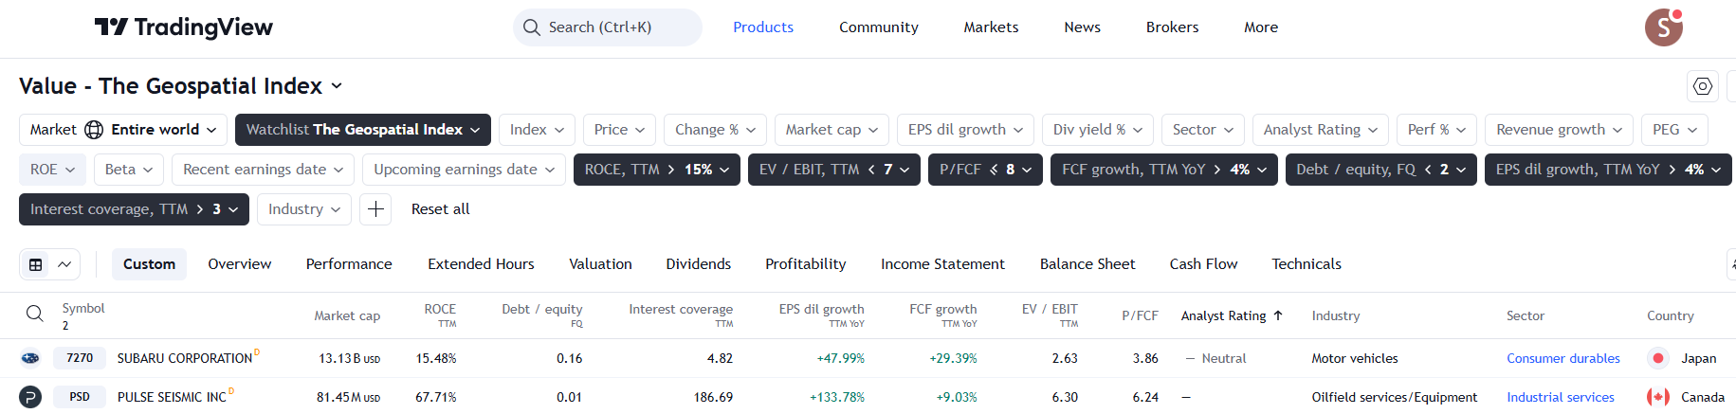Click the TradingView logo

184,27
